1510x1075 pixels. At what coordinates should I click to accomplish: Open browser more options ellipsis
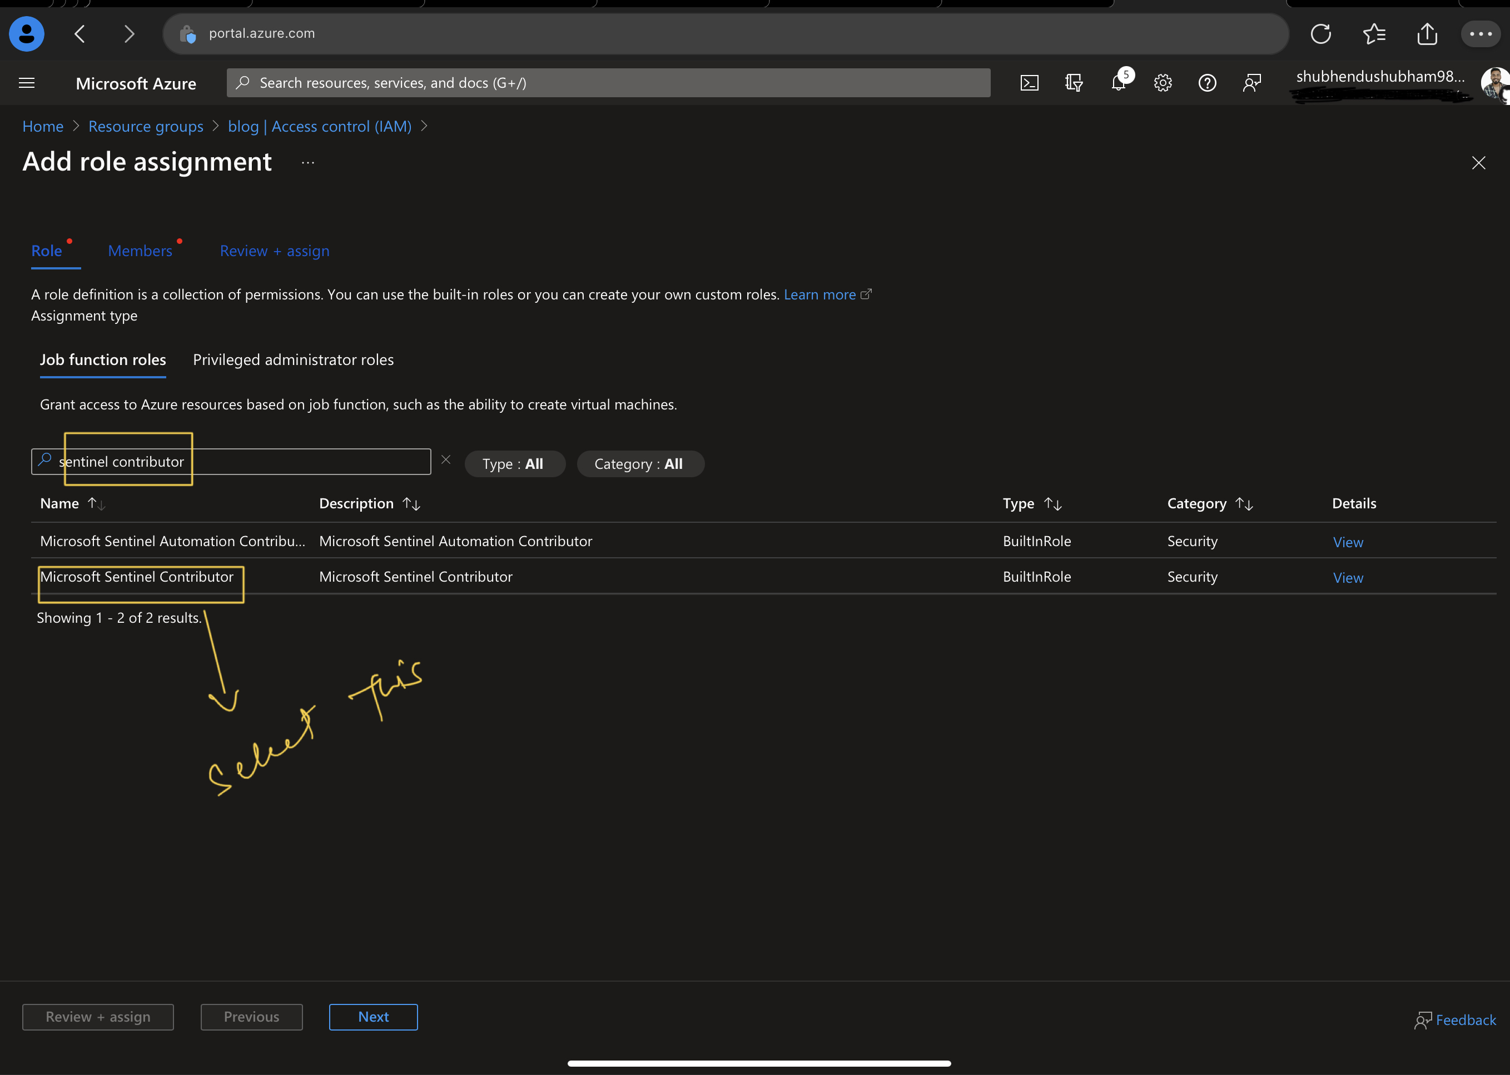tap(1480, 34)
